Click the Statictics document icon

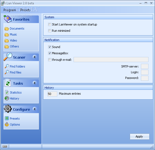[7, 92]
